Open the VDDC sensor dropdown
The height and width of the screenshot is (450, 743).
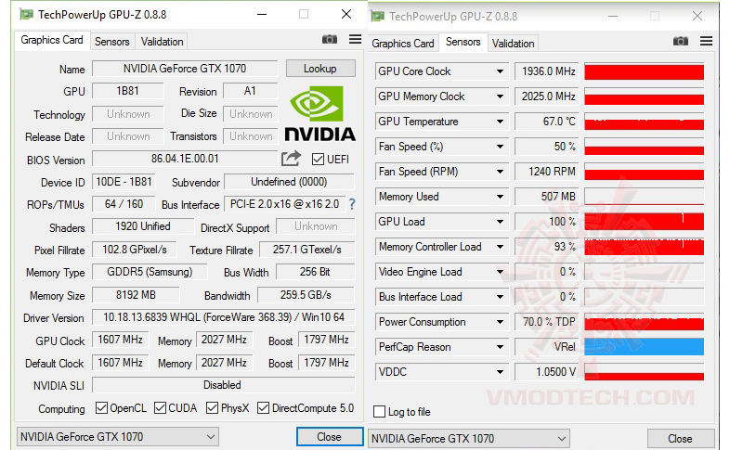(x=500, y=372)
